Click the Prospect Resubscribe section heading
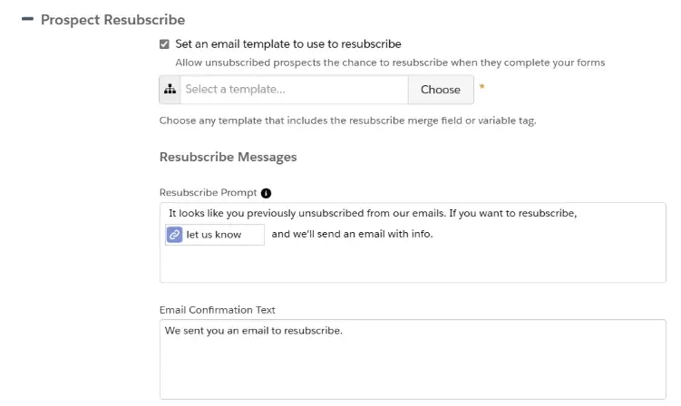This screenshot has height=406, width=681. (113, 20)
